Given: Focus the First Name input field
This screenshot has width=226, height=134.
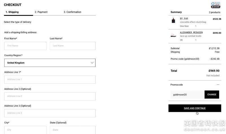Looking at the screenshot, I should tap(25, 46).
